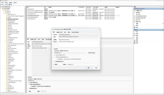Click the Cancel button in properties dialog
This screenshot has width=164, height=95.
[96, 68]
